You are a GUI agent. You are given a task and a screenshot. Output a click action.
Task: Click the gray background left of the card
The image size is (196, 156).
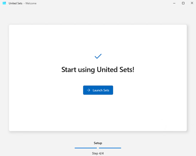[4, 78]
